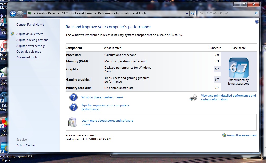Open the recent pages dropdown arrow

coord(25,13)
